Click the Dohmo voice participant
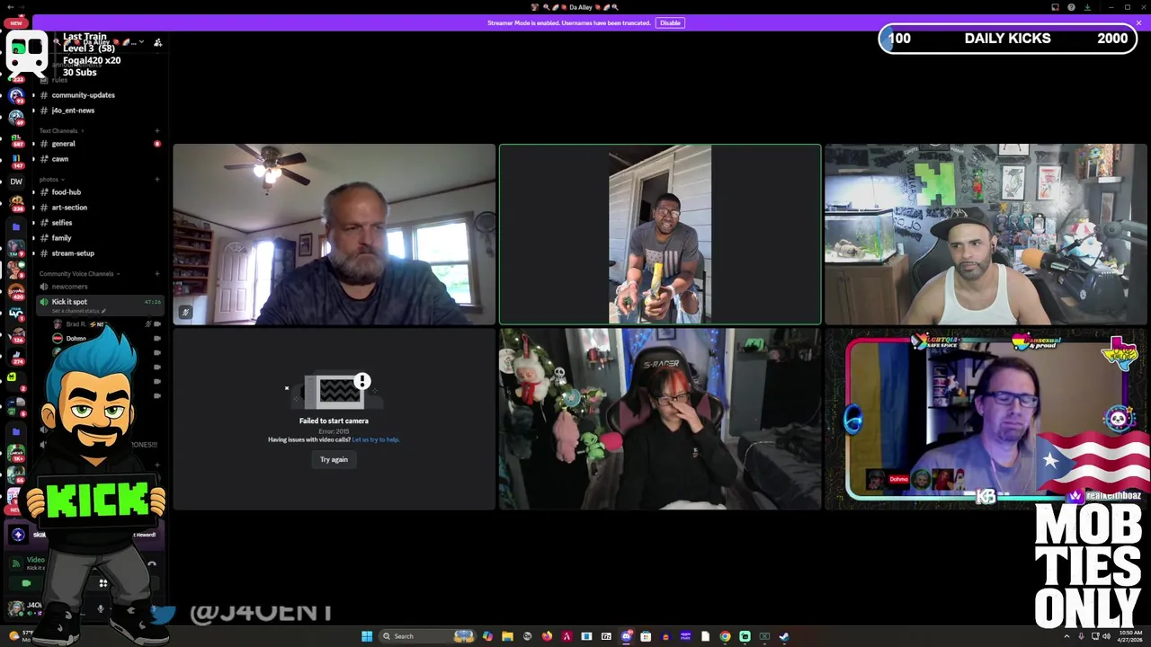Image resolution: width=1151 pixels, height=647 pixels. 76,339
